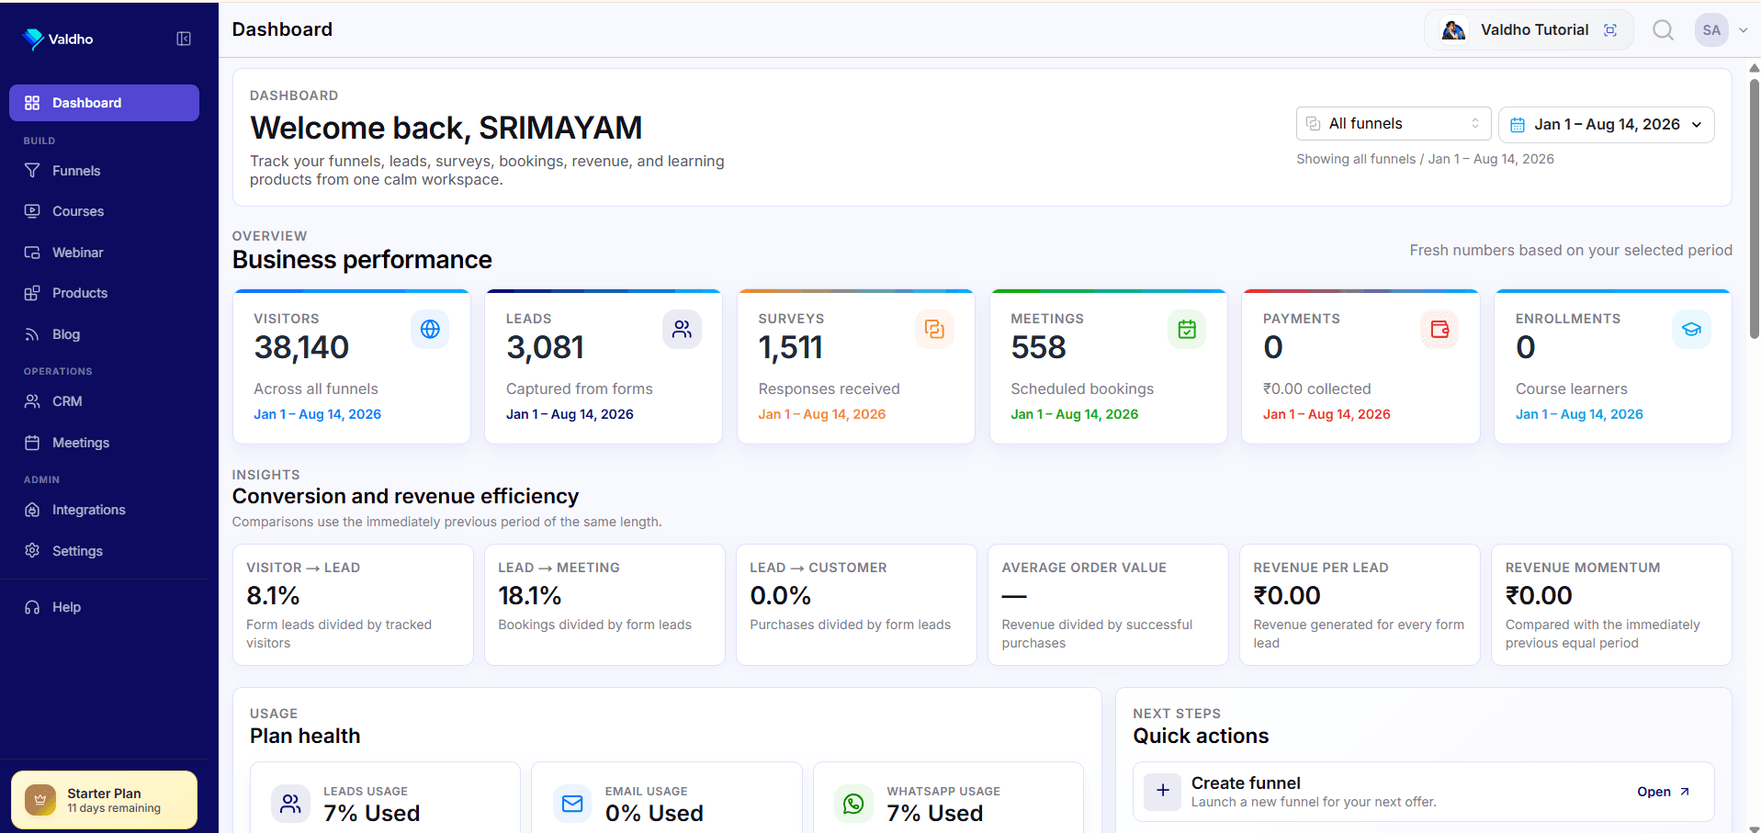Click the 'Business performance' heading
The image size is (1761, 833).
[x=362, y=260]
